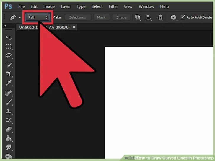The width and height of the screenshot is (215, 161).
Task: Select the Spot Healing Brush tool
Action: click(x=8, y=93)
